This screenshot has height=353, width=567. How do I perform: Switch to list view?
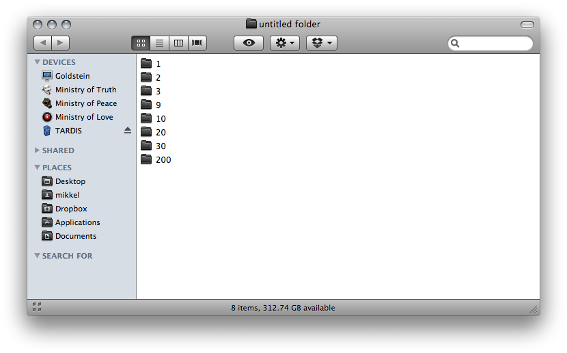(159, 43)
